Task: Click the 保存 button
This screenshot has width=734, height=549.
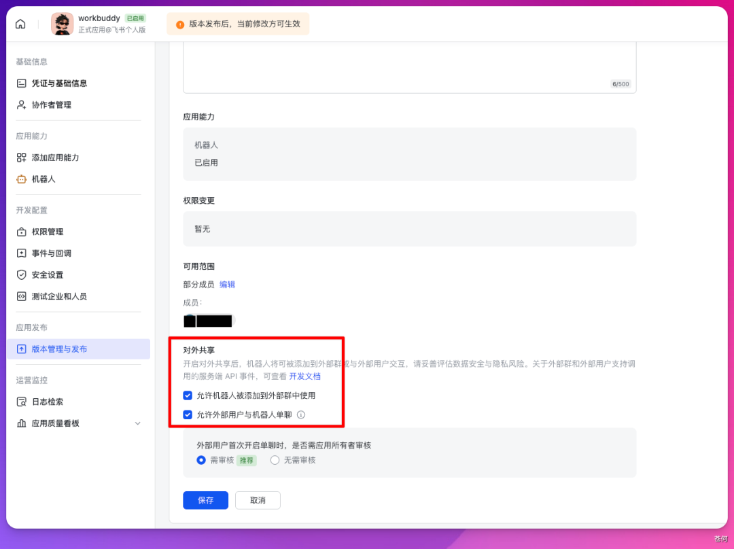Action: 205,500
